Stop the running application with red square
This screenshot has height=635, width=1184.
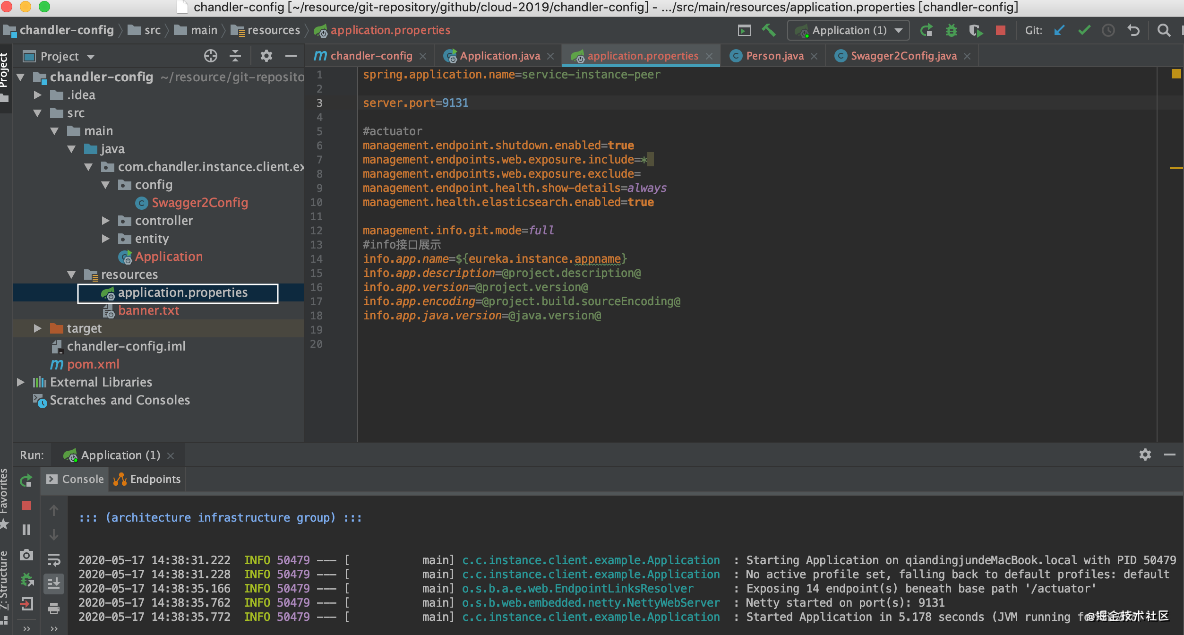pyautogui.click(x=1000, y=30)
